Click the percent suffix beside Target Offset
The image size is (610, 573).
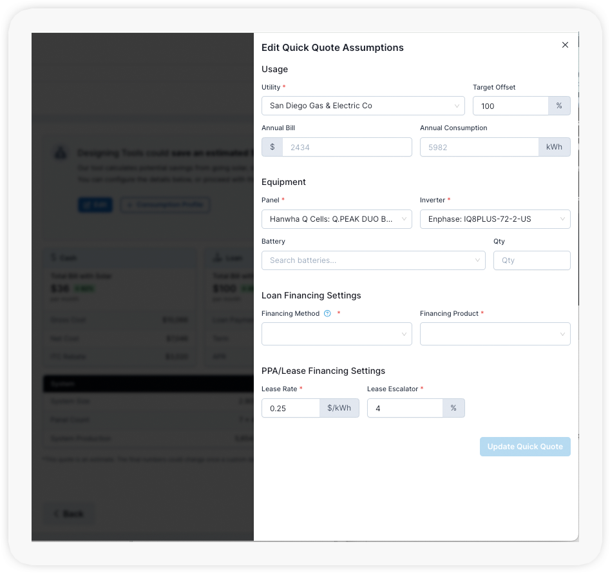pyautogui.click(x=558, y=106)
